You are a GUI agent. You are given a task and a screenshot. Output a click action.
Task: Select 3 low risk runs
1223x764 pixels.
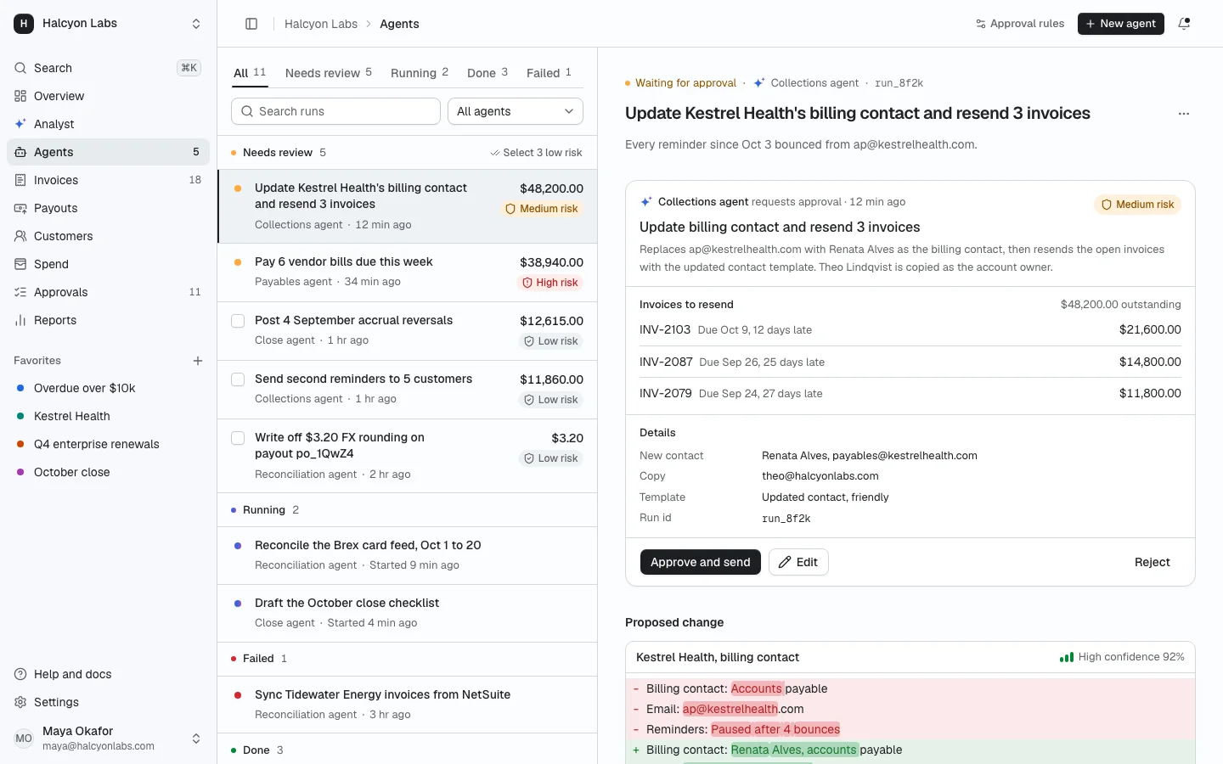[537, 153]
